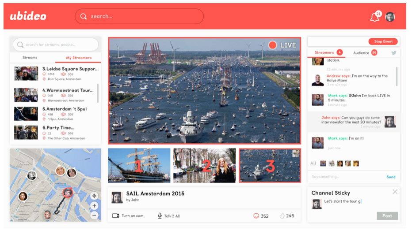Click the thumbs up likes icon
The image size is (412, 230).
[282, 216]
